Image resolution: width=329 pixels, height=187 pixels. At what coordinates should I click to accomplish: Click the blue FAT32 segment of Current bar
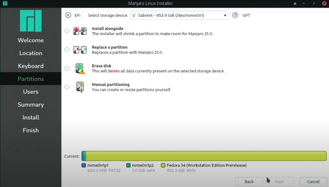point(83,156)
